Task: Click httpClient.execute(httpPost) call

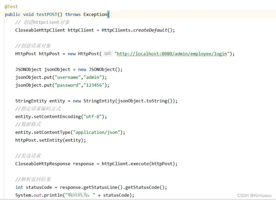Action: pyautogui.click(x=138, y=164)
